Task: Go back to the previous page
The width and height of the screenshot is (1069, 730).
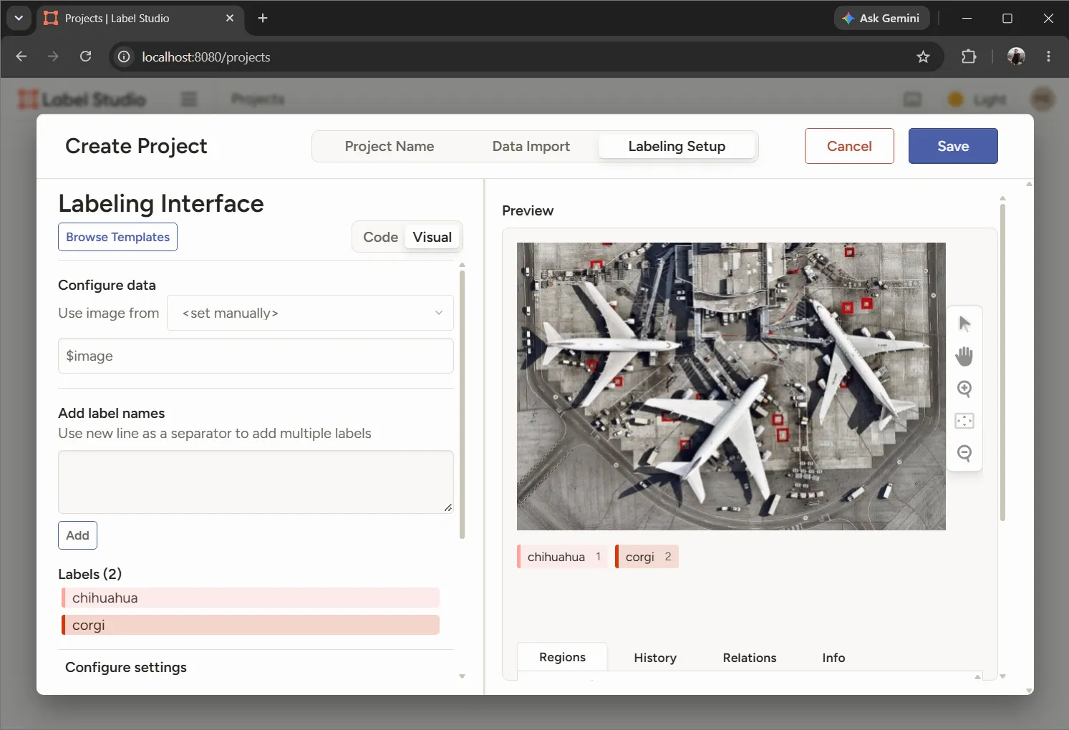Action: pyautogui.click(x=21, y=57)
